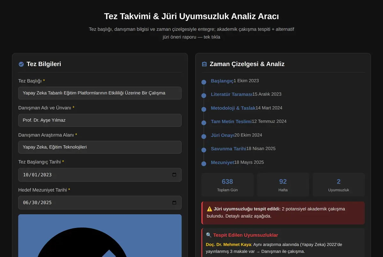Edit the Danışman Araştırma Alanı field

pos(100,147)
